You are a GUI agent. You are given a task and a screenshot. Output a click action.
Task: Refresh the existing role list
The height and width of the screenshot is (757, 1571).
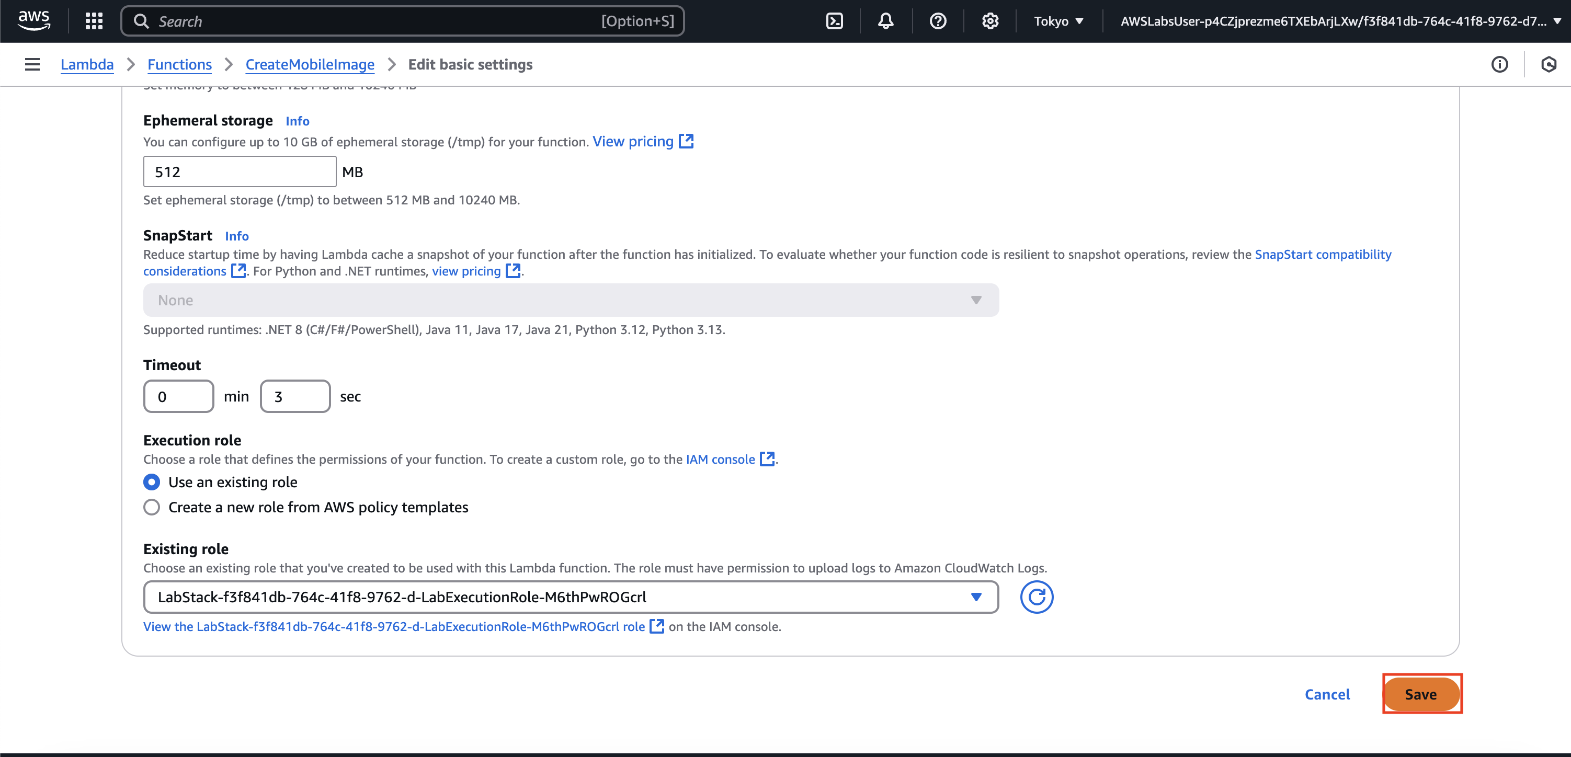pos(1036,598)
